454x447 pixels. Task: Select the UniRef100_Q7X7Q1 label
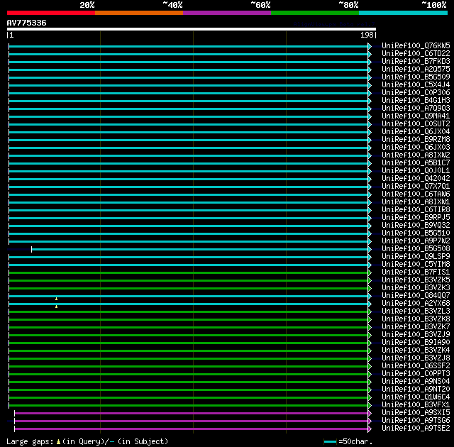click(x=416, y=187)
